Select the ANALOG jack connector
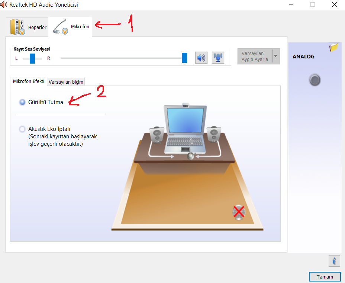Screen dimensions: 345x283 coord(315,80)
